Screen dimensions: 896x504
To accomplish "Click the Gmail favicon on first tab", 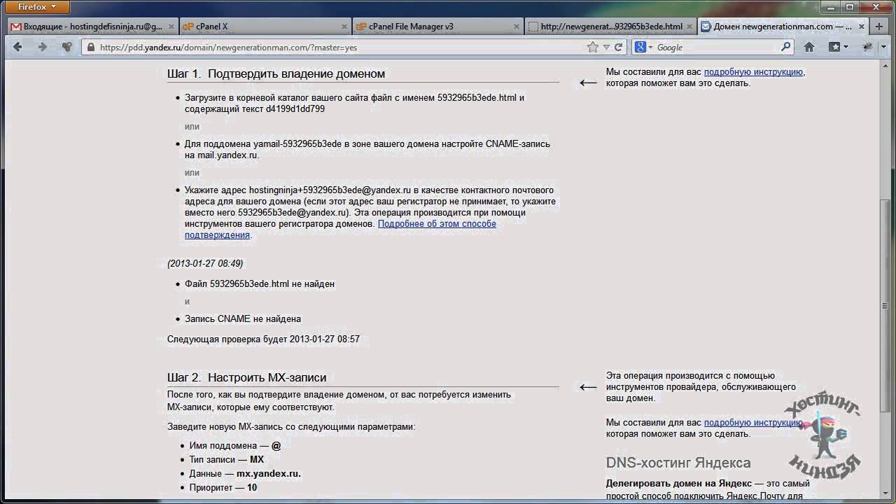I will (15, 27).
